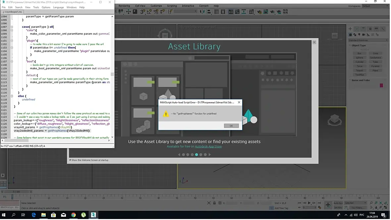Open Google Chrome from the taskbar

[x=74, y=215]
